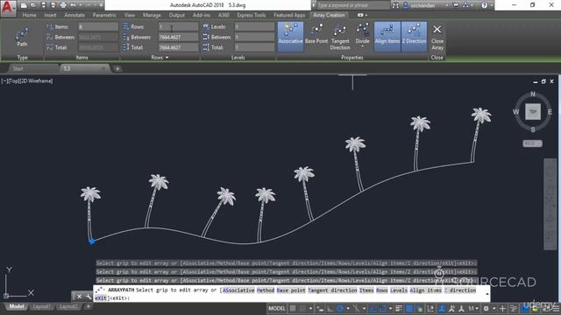Click the Plot printer icon

click(63, 5)
